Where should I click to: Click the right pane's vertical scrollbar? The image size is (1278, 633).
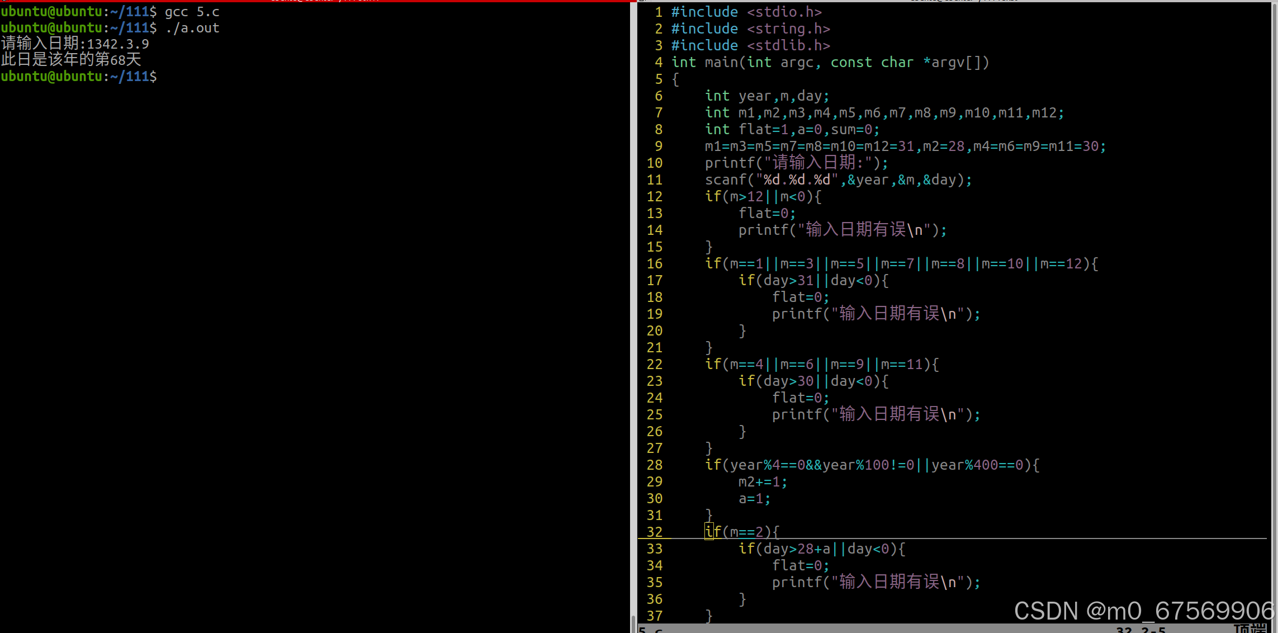[1275, 313]
